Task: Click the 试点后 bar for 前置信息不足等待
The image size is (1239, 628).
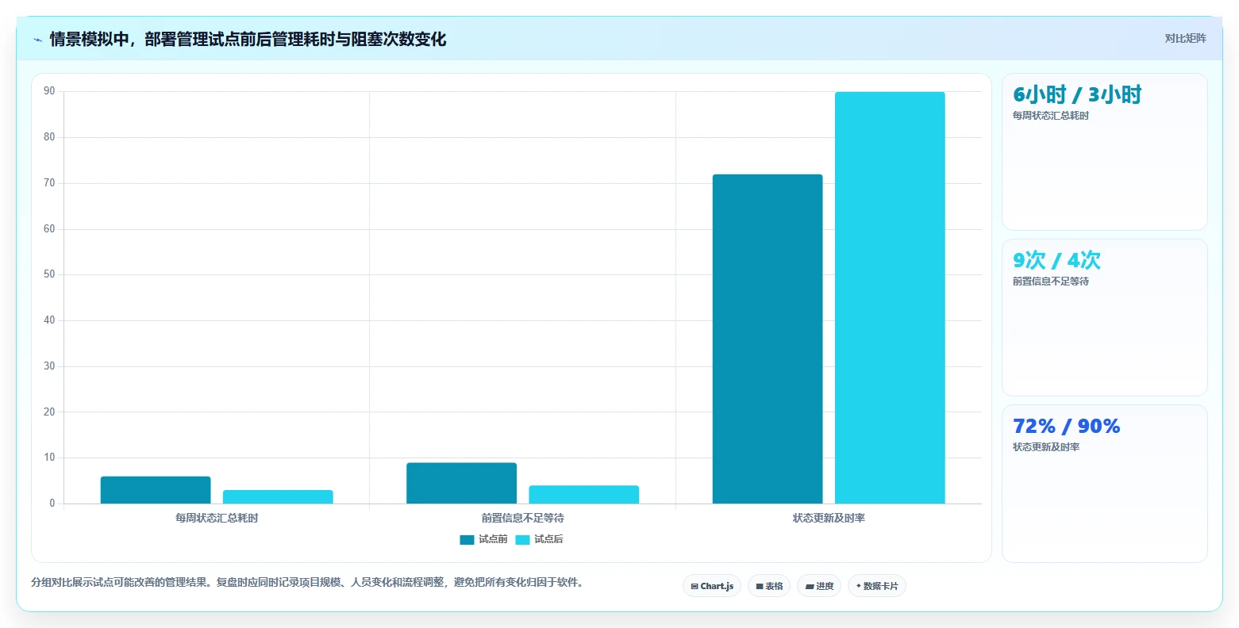Action: point(583,495)
